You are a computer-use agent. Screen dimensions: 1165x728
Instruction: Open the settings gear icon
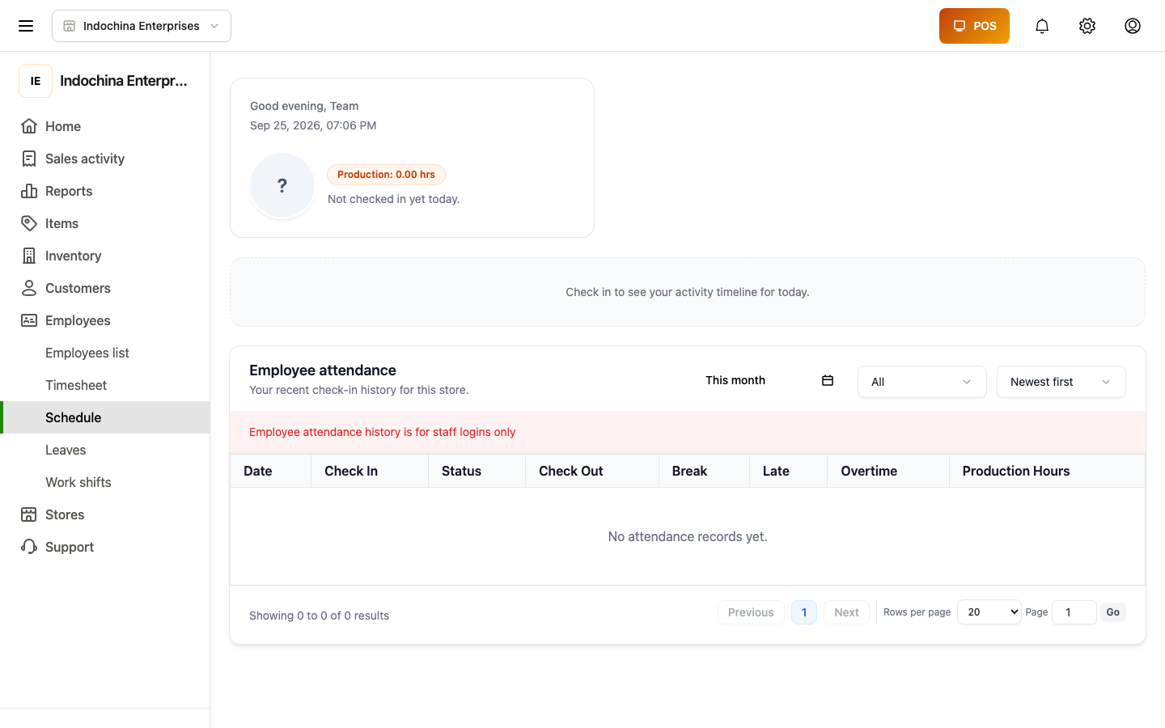(1087, 26)
